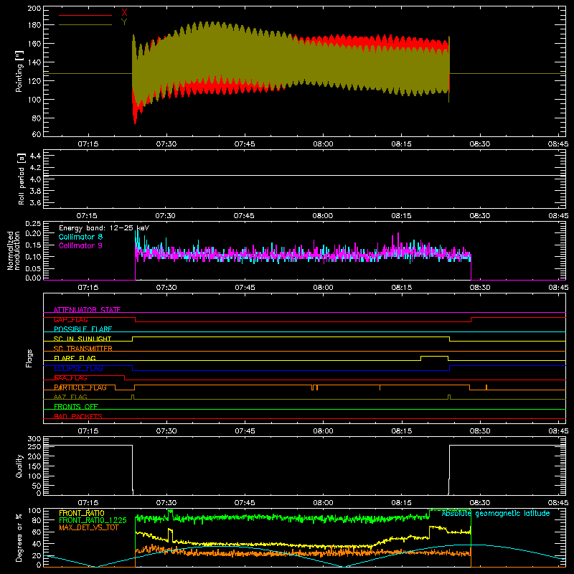Click the 08:15 time label under modulation plot
The image size is (574, 574).
pyautogui.click(x=402, y=288)
